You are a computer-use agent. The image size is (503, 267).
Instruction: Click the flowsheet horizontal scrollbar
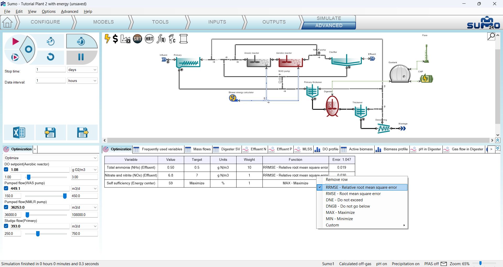pyautogui.click(x=298, y=141)
